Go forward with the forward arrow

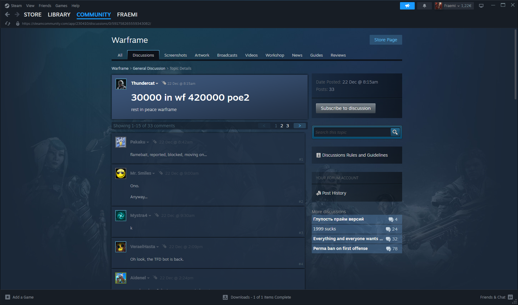click(17, 14)
